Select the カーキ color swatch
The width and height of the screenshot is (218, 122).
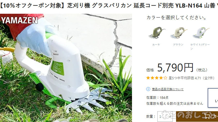(157, 33)
